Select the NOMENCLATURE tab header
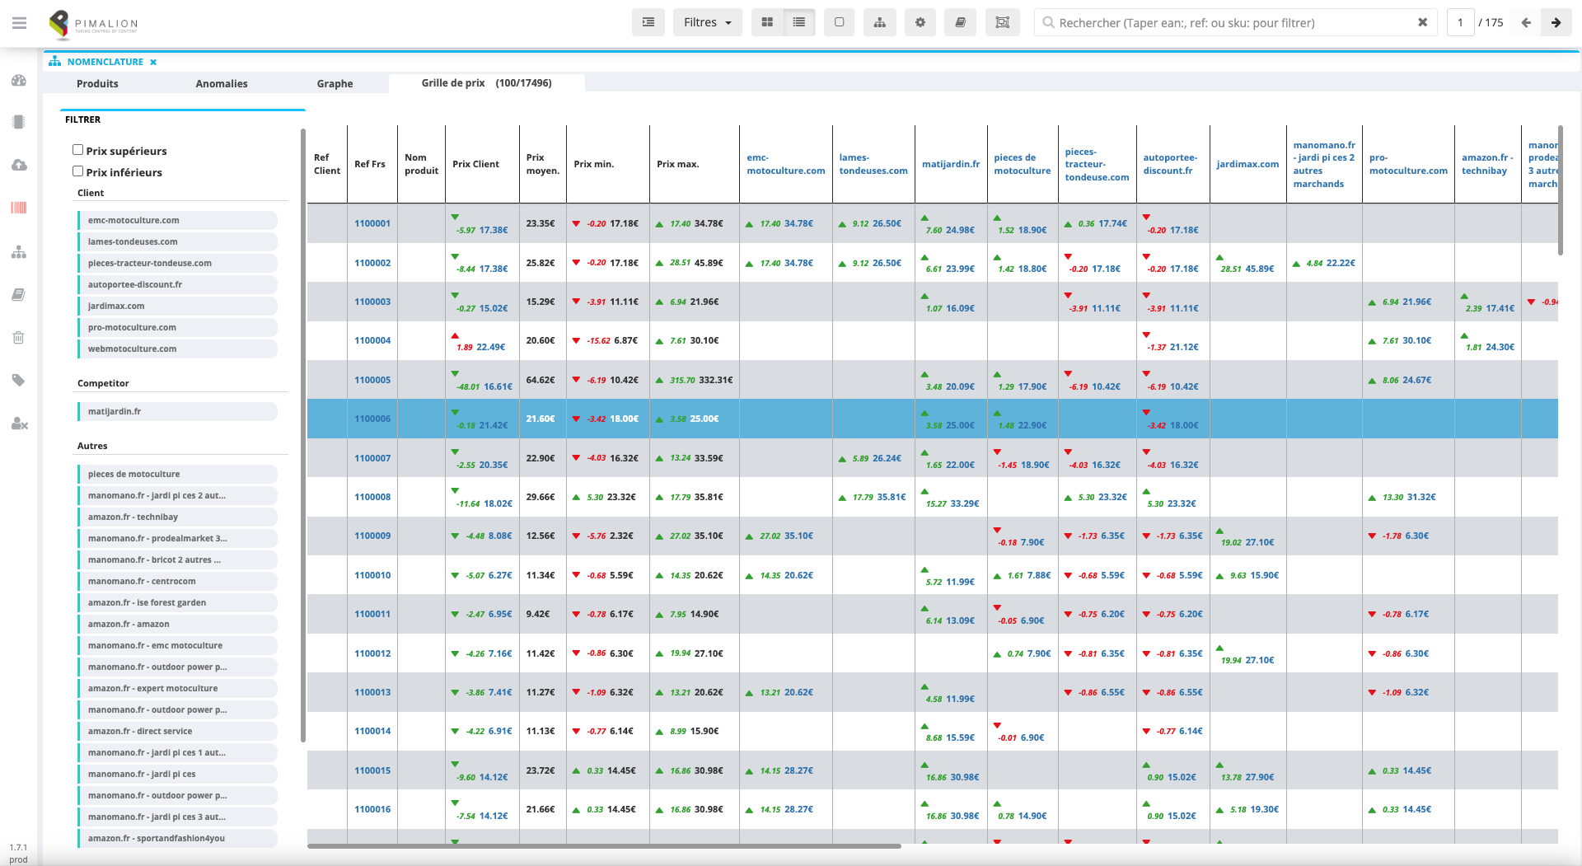Image resolution: width=1582 pixels, height=866 pixels. click(x=105, y=62)
